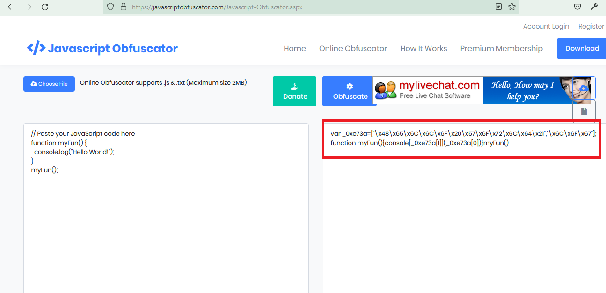This screenshot has width=606, height=293.
Task: Reload the page with the refresh icon
Action: [45, 7]
